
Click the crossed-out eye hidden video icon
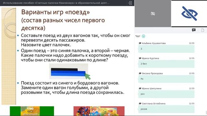[190, 14]
